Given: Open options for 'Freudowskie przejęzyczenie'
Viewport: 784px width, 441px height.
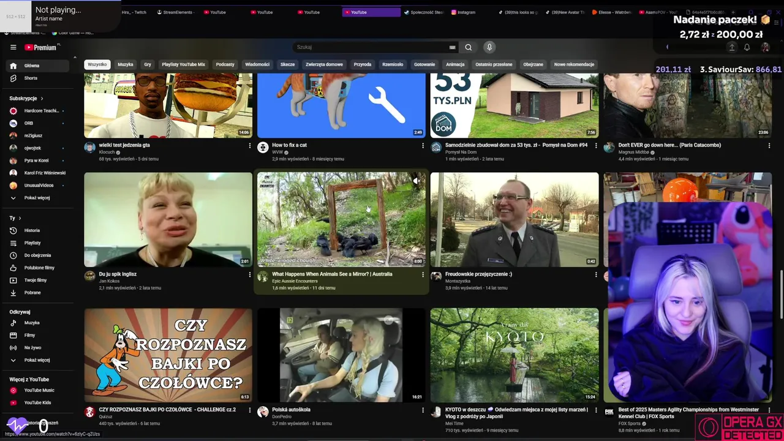Looking at the screenshot, I should (x=596, y=274).
